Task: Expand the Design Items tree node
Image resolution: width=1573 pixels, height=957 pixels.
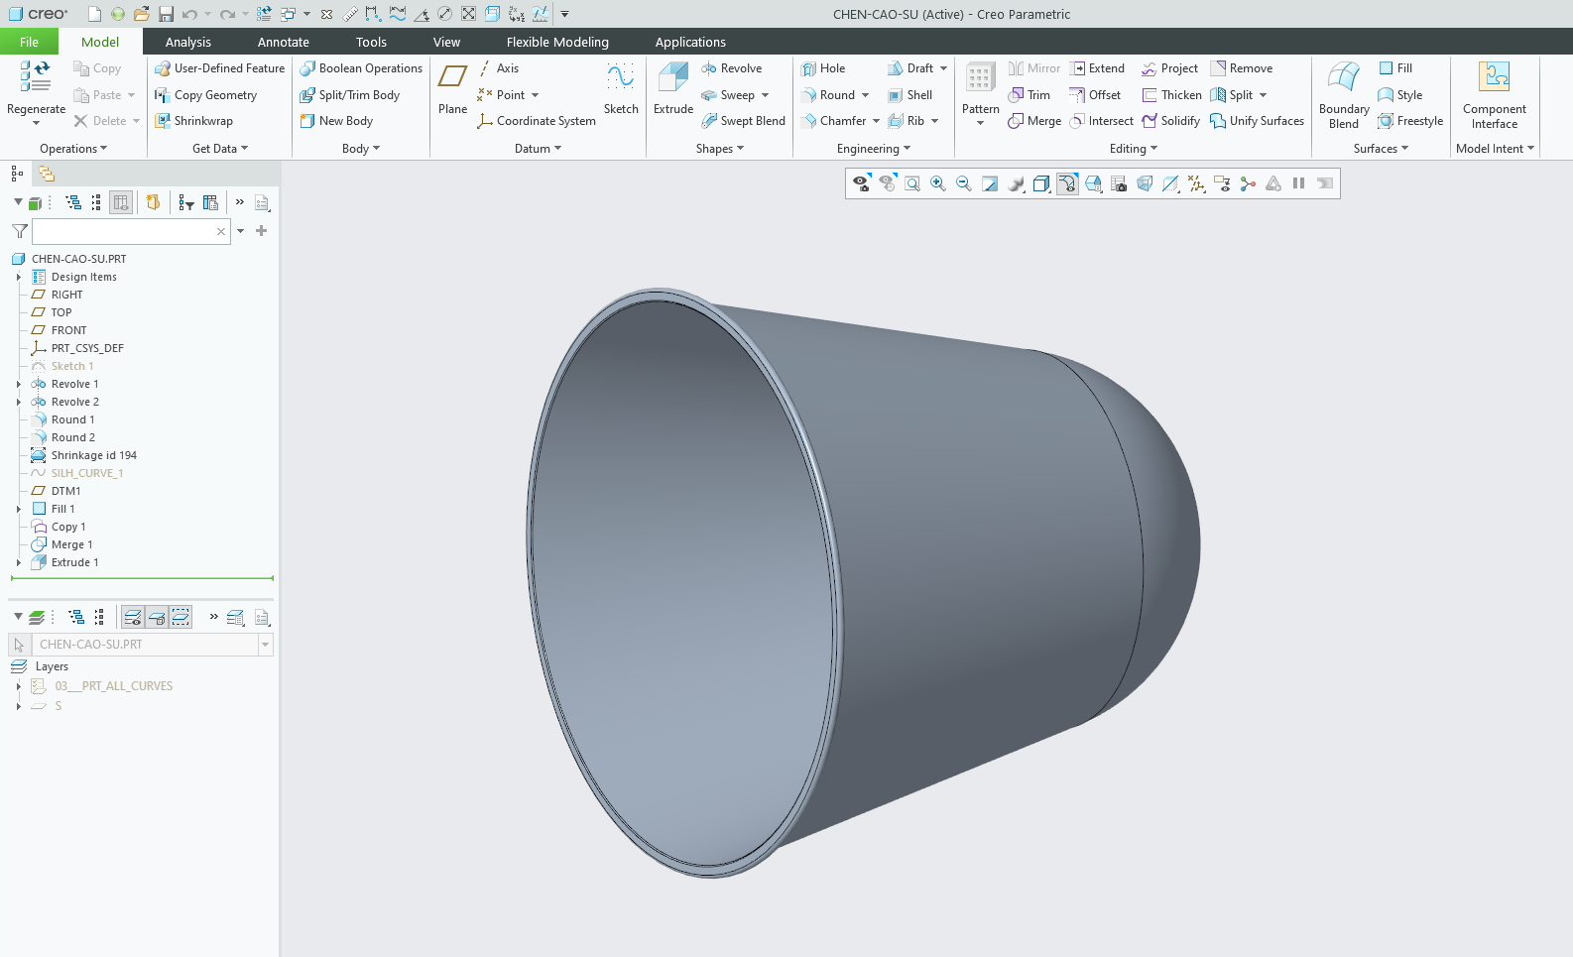Action: coord(19,277)
